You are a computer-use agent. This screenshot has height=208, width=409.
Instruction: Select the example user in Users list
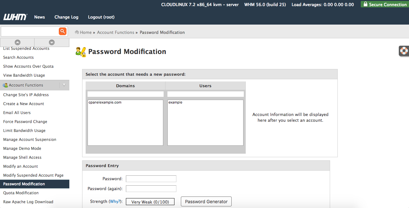pos(175,103)
